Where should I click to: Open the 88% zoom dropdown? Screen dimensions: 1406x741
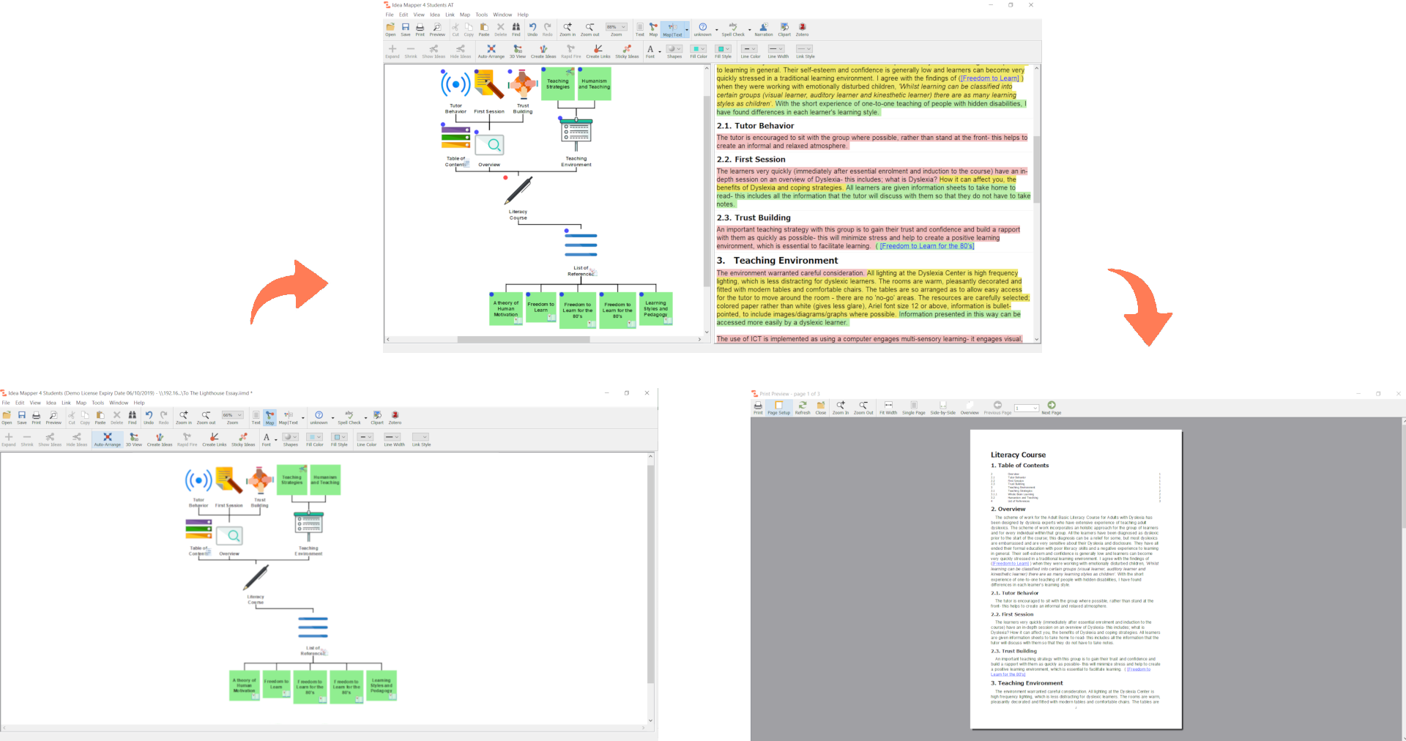click(623, 27)
